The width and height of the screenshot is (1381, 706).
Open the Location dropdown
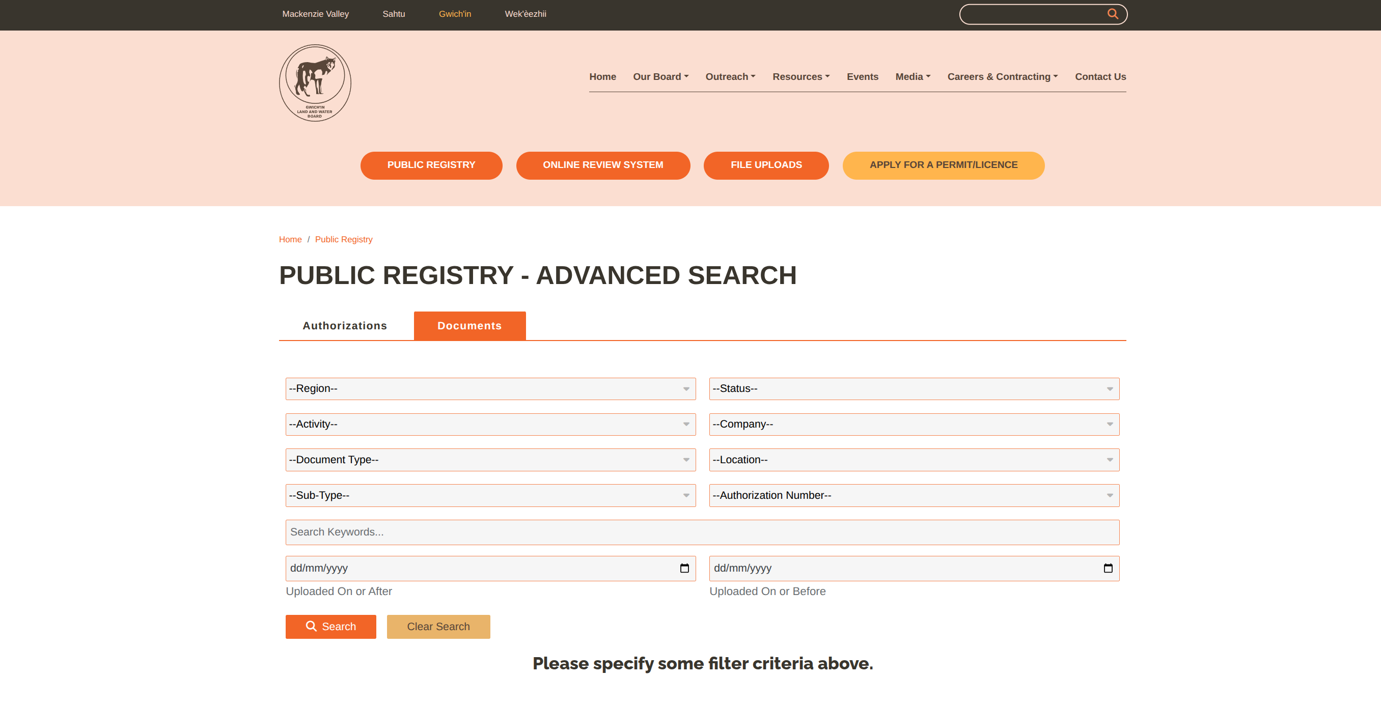pyautogui.click(x=914, y=460)
